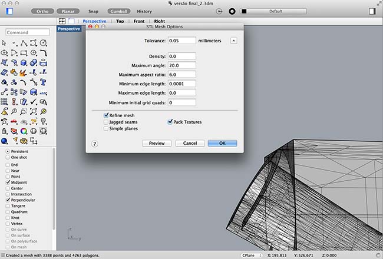Disable the Midpoint object snap

point(8,182)
